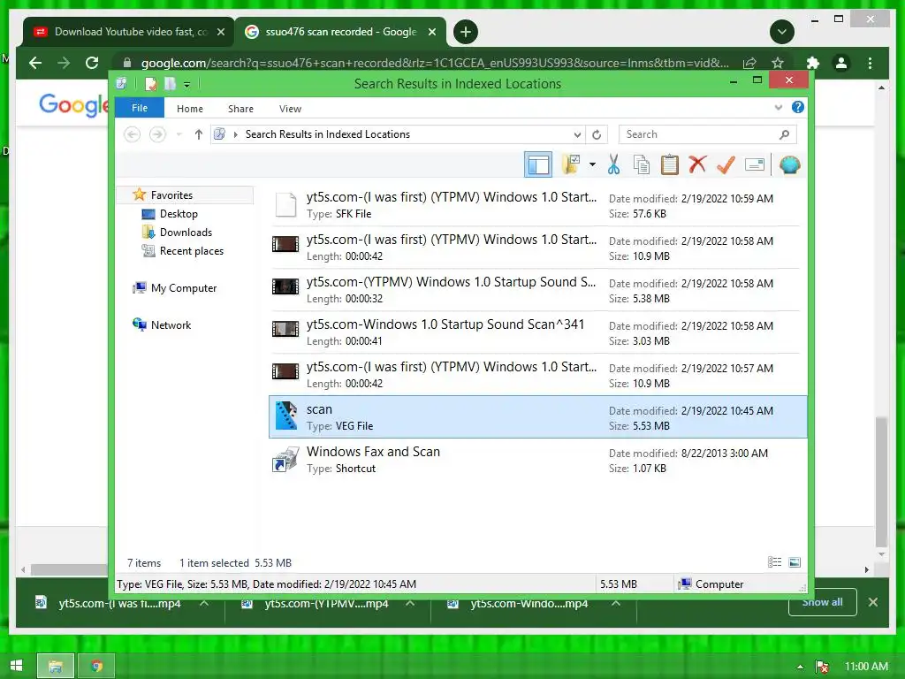Open Explorer recent locations dropdown
Viewport: 905px width, 679px height.
[179, 134]
